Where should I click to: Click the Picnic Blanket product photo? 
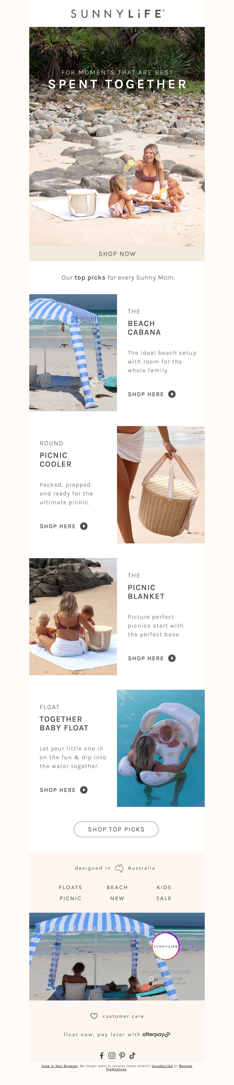tap(73, 617)
